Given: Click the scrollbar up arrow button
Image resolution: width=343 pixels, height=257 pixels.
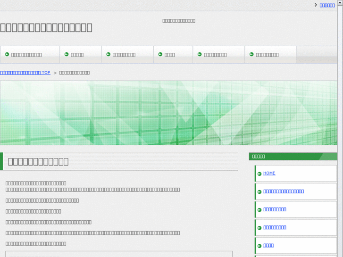Looking at the screenshot, I should (340, 2).
